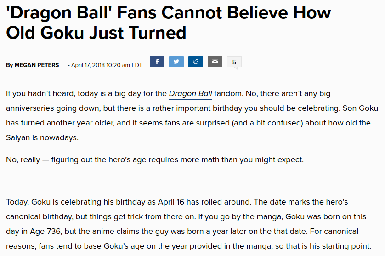Share the article on Facebook

point(157,62)
